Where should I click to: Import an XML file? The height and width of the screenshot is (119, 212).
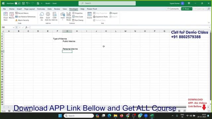coord(113,13)
